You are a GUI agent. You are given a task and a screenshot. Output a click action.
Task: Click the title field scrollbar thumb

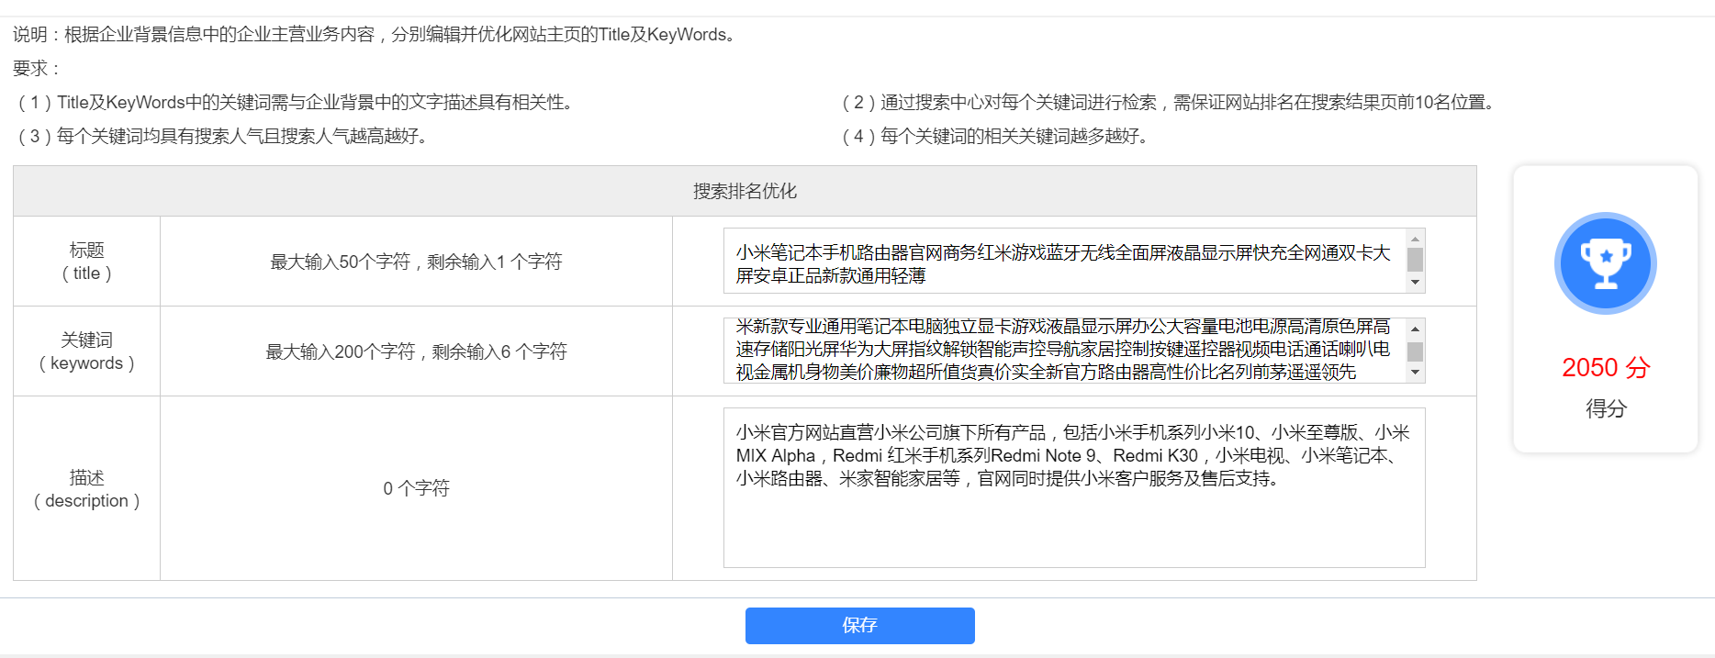click(x=1416, y=260)
